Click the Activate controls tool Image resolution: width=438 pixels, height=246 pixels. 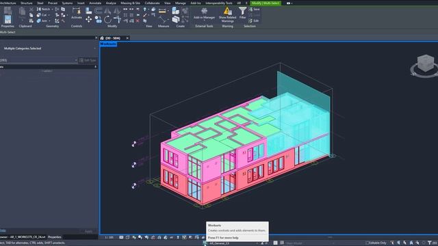pos(76,14)
